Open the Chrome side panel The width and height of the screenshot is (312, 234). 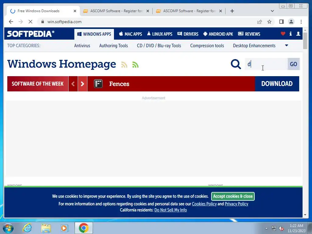281,22
